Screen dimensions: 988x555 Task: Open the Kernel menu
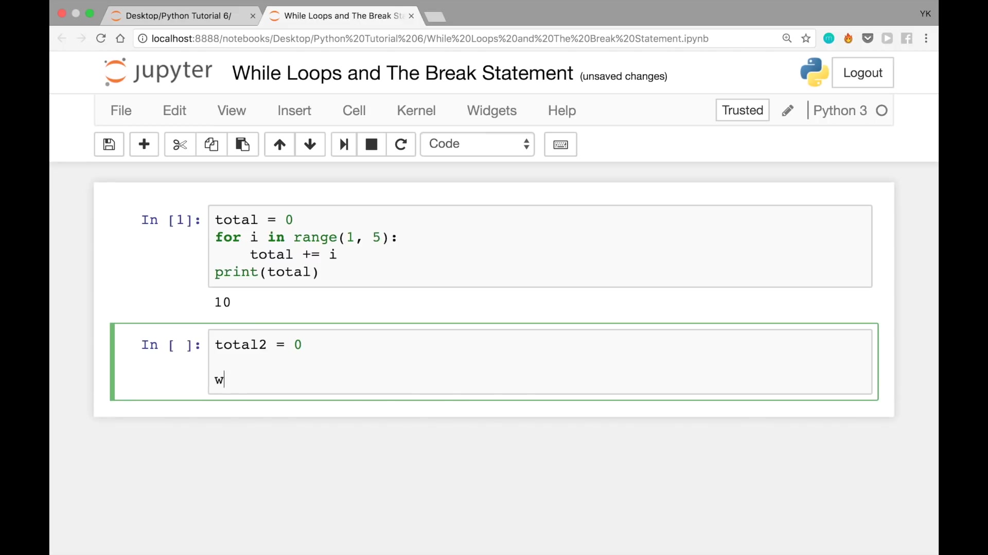pos(416,110)
